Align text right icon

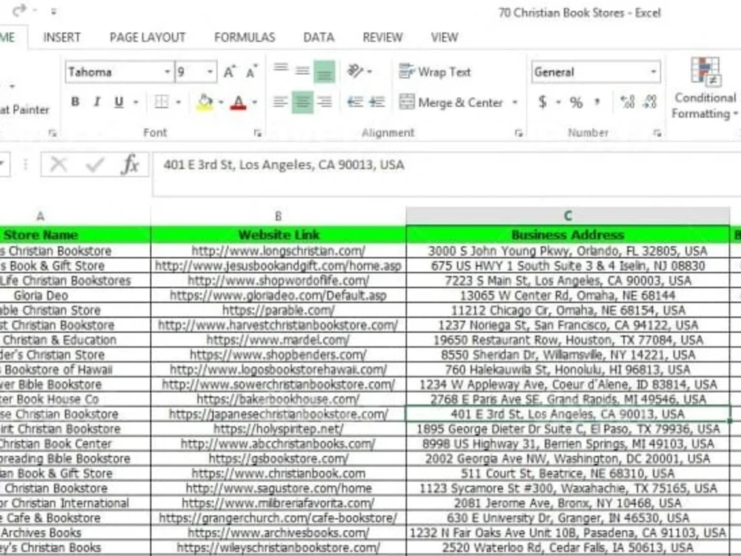(325, 102)
